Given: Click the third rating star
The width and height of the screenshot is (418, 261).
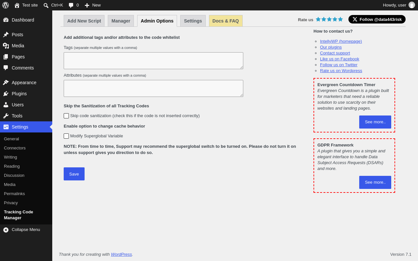Looking at the screenshot, I should coord(329,19).
